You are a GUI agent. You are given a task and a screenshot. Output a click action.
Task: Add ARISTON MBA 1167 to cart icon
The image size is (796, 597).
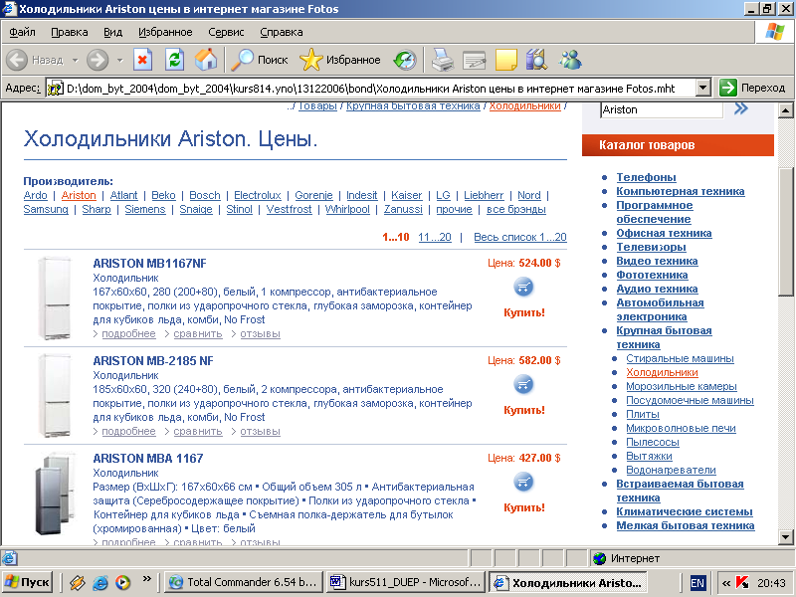coord(523,482)
